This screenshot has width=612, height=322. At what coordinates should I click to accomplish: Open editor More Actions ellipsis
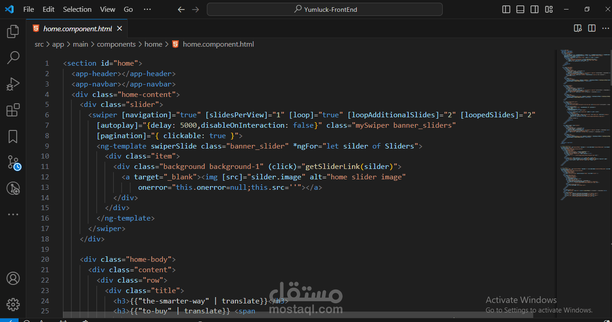tap(606, 28)
